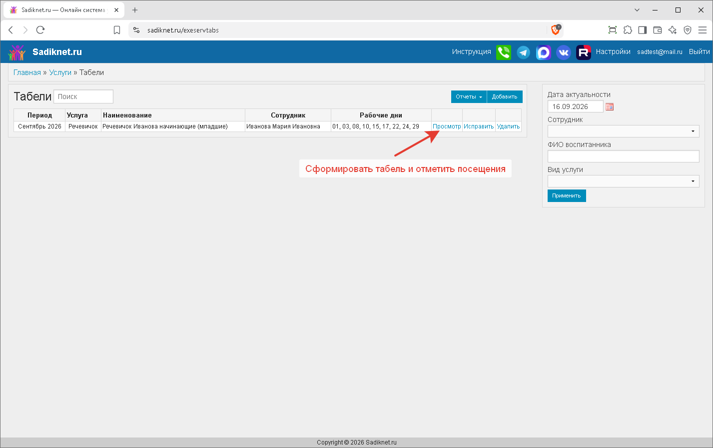Open the Инструкция menu item
The width and height of the screenshot is (713, 448).
(x=472, y=51)
